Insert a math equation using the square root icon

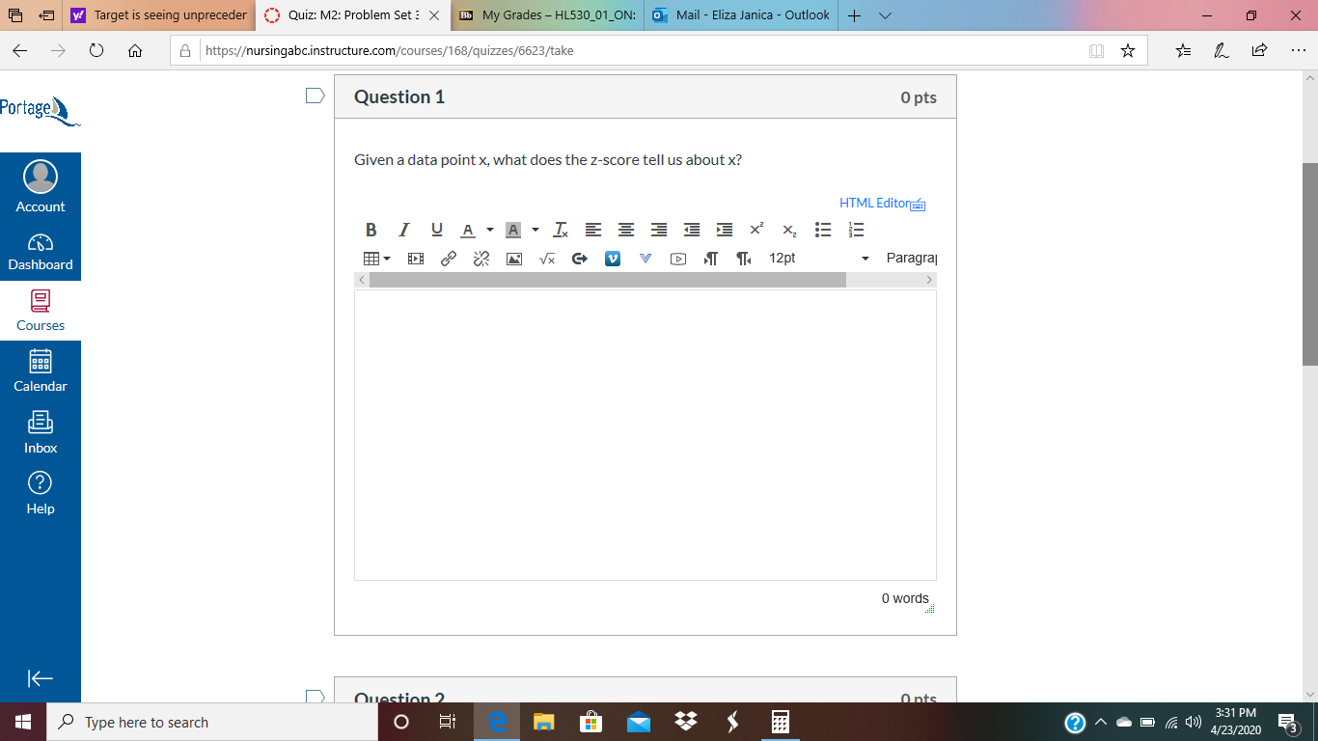(x=547, y=258)
